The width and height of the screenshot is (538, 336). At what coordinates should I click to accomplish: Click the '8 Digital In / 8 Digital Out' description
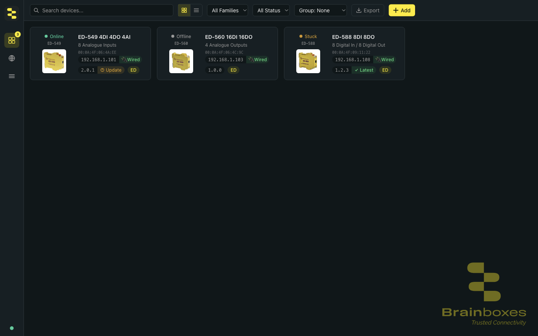359,45
